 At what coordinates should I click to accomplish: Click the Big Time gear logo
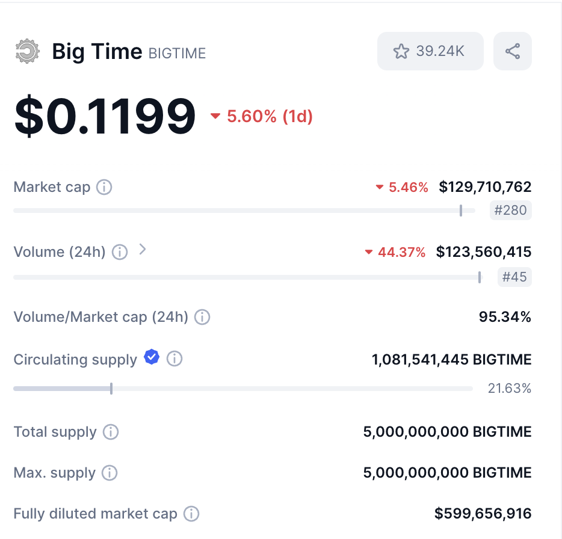27,52
